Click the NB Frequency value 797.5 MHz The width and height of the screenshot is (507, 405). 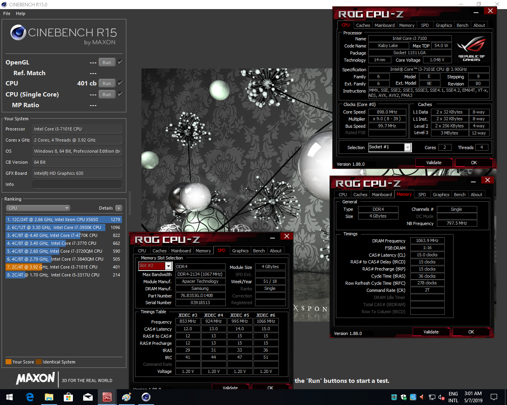point(457,223)
